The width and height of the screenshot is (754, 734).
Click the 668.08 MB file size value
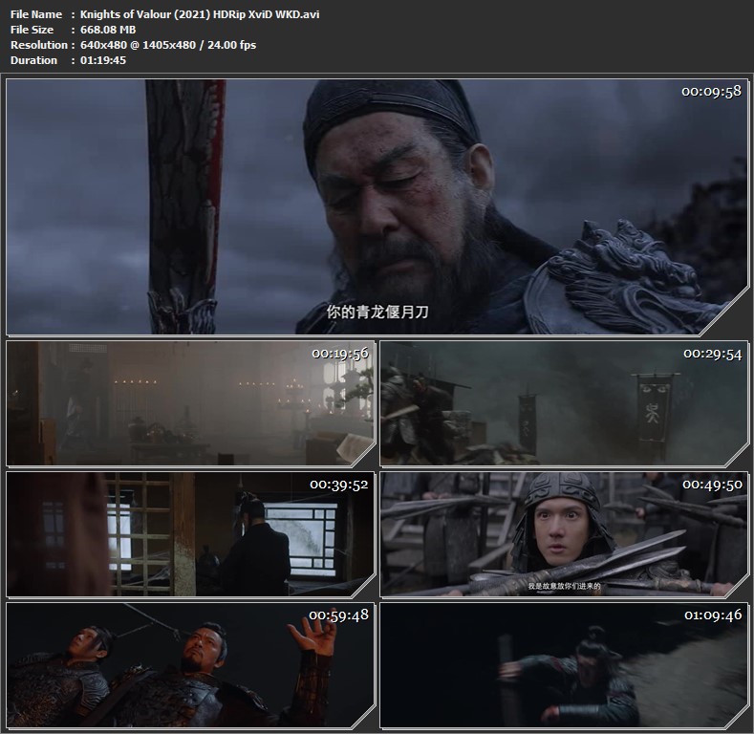(x=107, y=30)
